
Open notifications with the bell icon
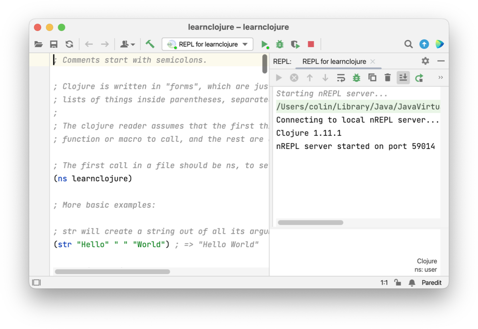point(412,283)
